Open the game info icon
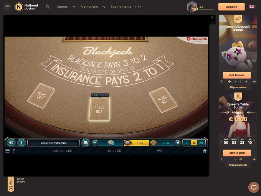 (21, 143)
